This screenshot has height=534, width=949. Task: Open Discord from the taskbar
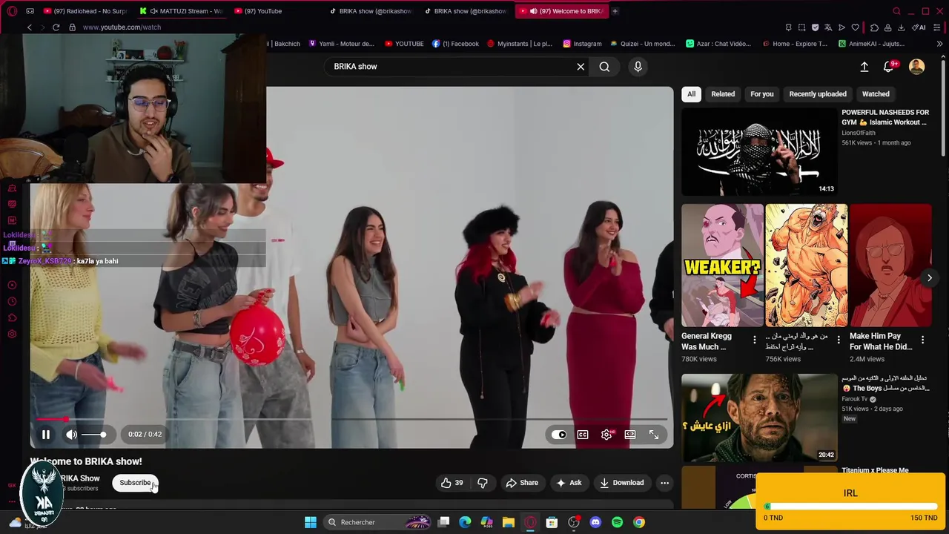[595, 522]
